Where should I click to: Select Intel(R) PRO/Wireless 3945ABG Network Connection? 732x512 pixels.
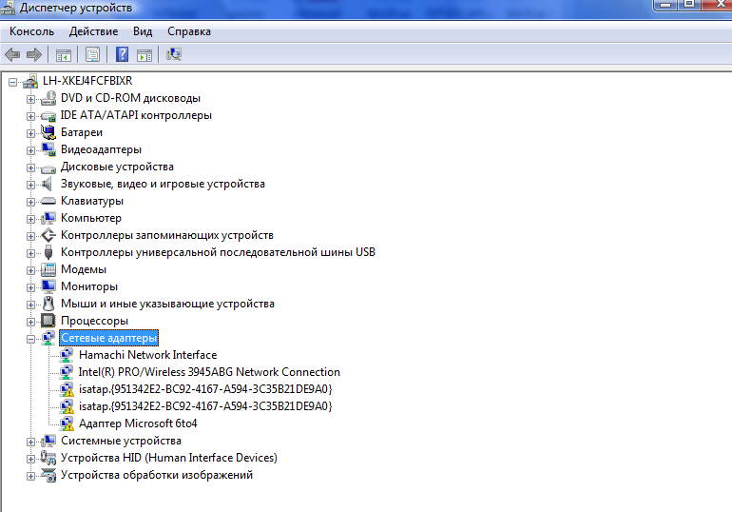(x=209, y=372)
